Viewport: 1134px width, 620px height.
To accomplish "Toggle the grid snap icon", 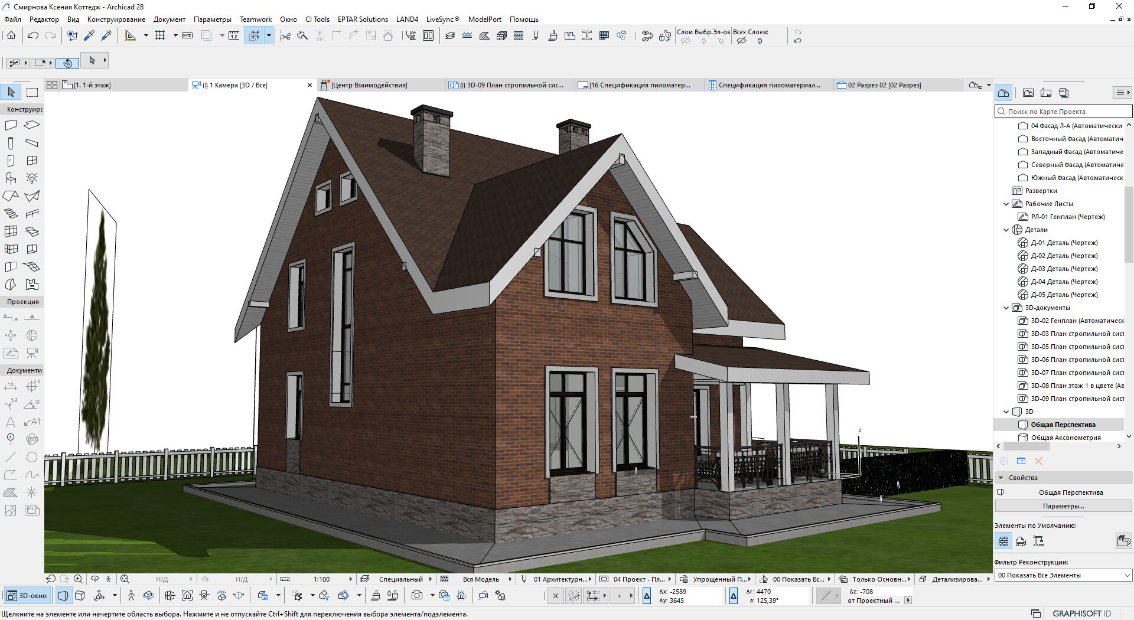I will click(159, 36).
